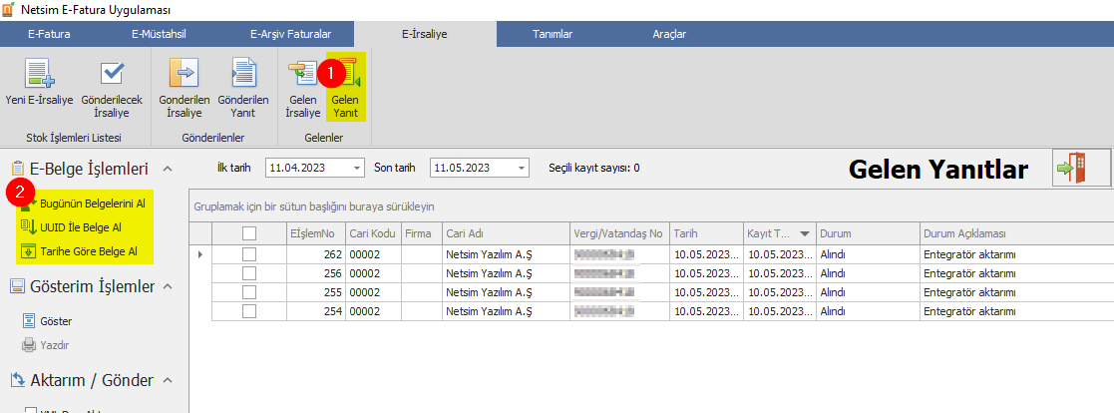This screenshot has width=1114, height=413.
Task: Check the row with EİşlemNo 256
Action: 249,273
